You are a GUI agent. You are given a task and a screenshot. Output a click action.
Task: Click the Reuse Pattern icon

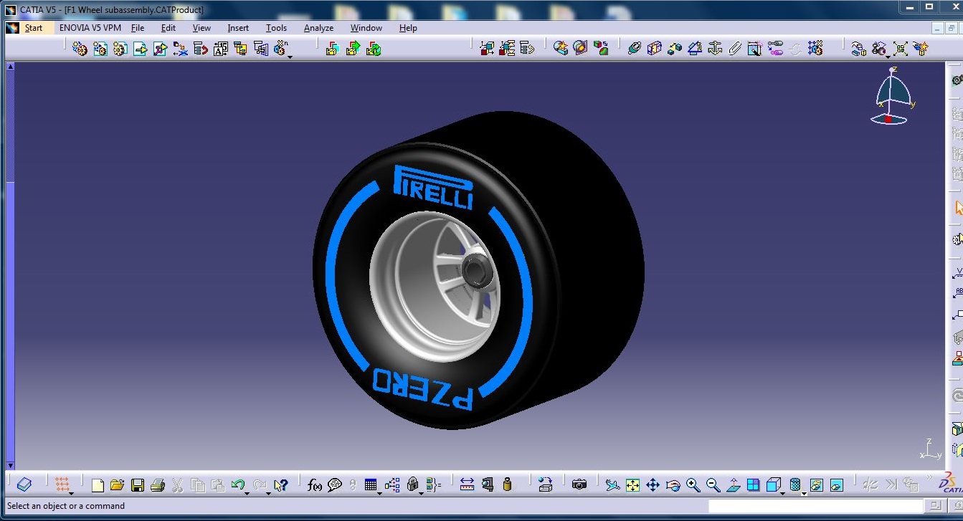click(815, 48)
